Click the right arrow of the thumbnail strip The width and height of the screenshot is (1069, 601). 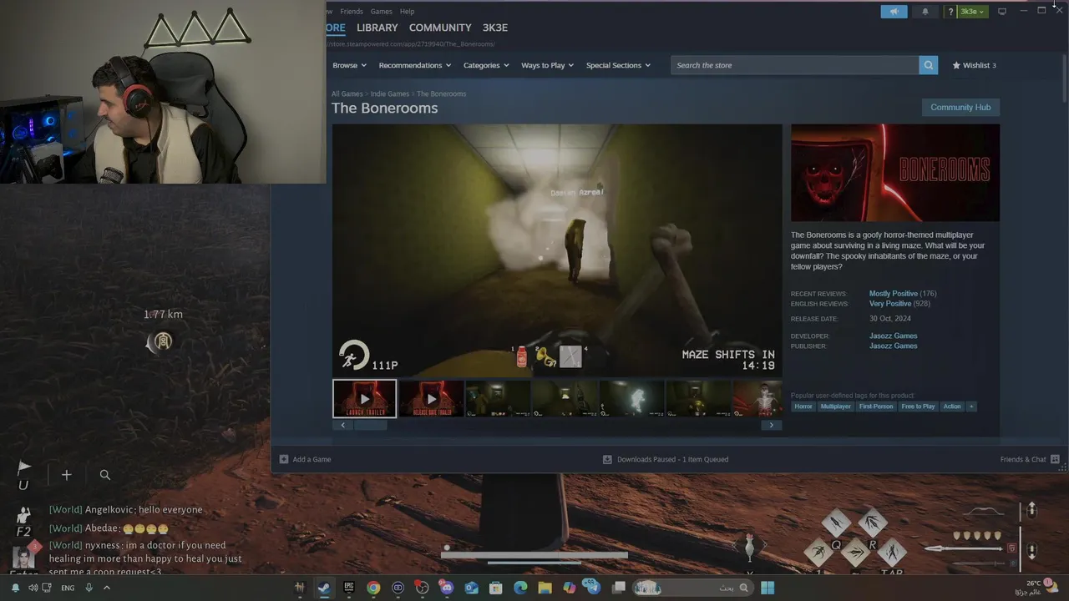771,425
